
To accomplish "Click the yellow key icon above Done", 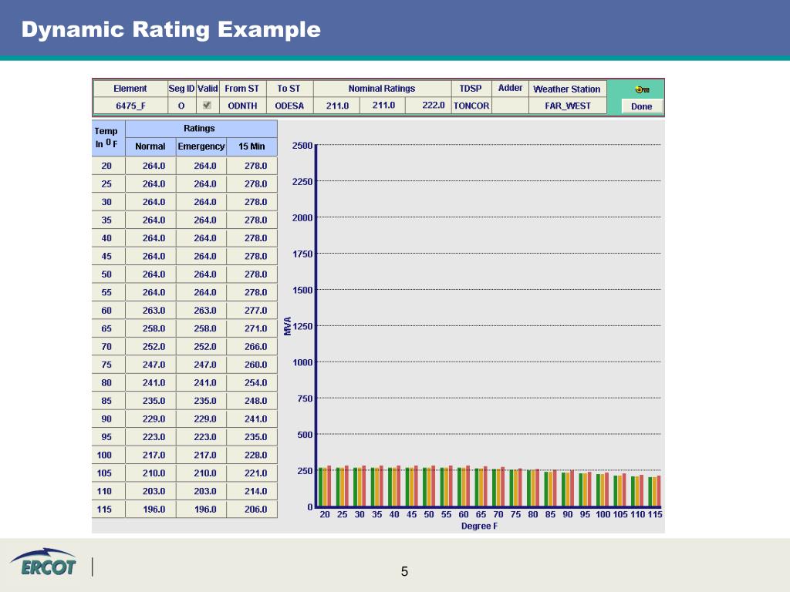I will tap(642, 89).
